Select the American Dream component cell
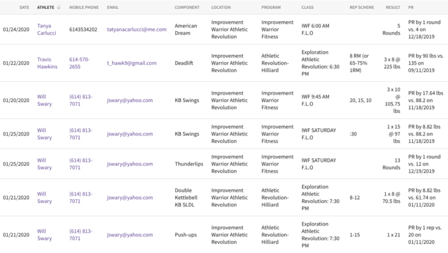 point(186,29)
